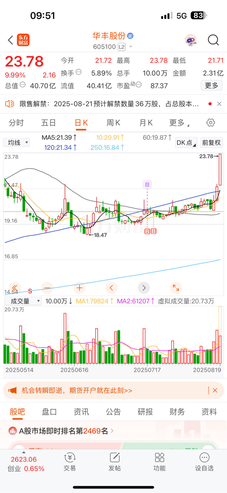
Task: Tap the 市盈 info icon
Action: click(139, 85)
